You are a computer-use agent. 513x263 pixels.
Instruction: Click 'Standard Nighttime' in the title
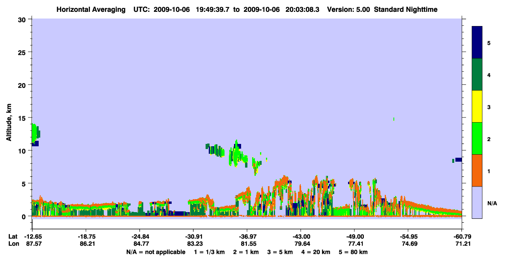click(x=406, y=9)
